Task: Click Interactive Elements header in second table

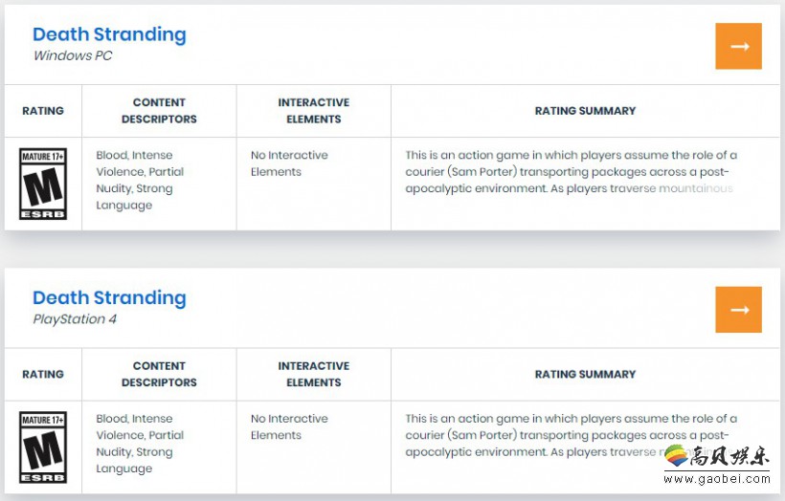Action: coord(314,374)
